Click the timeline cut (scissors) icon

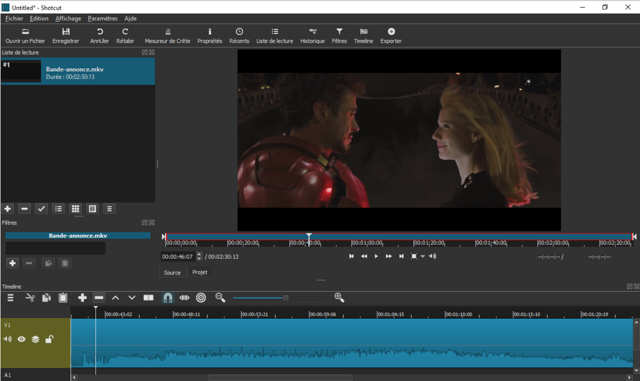coord(30,298)
